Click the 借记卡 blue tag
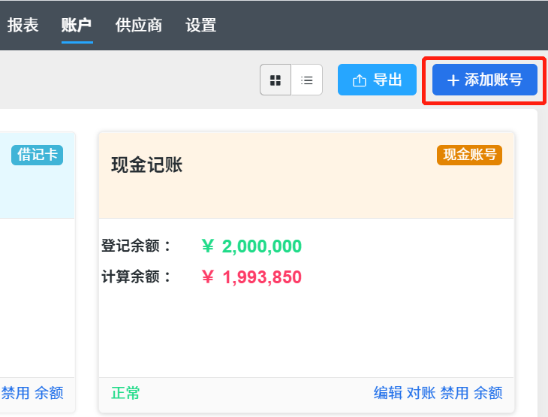This screenshot has width=548, height=417. (x=37, y=155)
